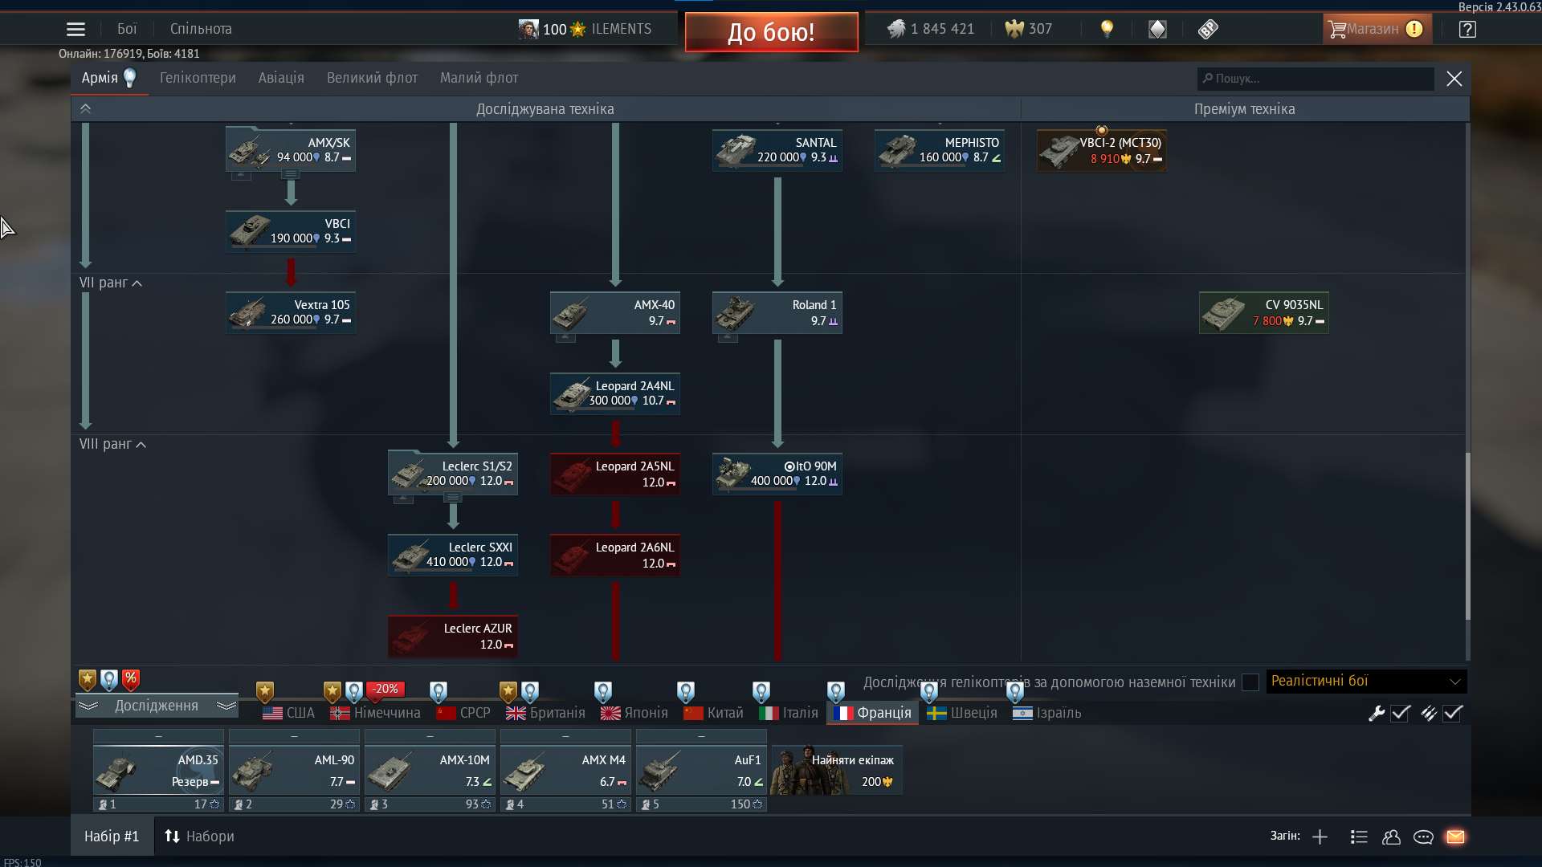Open the Бої menu
The image size is (1542, 867).
pyautogui.click(x=127, y=29)
